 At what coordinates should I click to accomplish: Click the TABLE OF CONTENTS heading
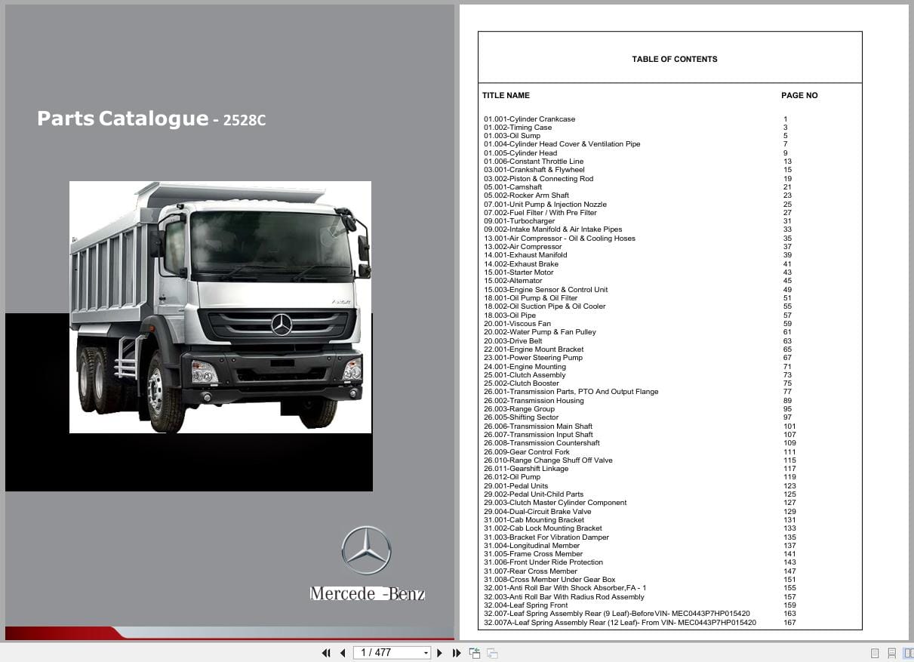(675, 59)
